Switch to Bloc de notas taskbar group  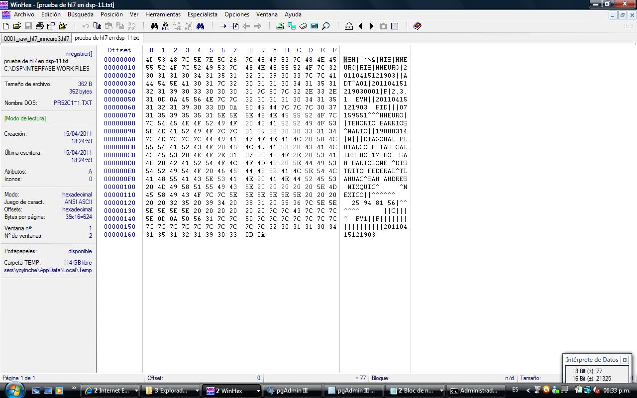click(415, 391)
